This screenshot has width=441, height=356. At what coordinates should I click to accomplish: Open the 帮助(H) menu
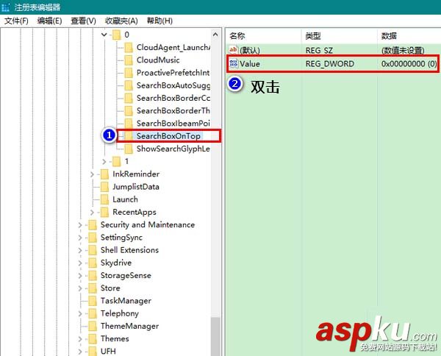tap(159, 21)
